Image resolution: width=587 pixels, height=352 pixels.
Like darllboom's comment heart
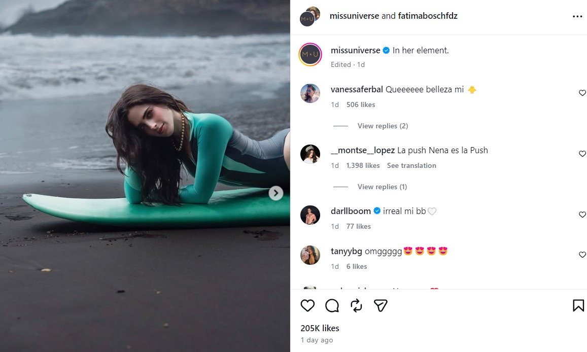[x=582, y=215]
